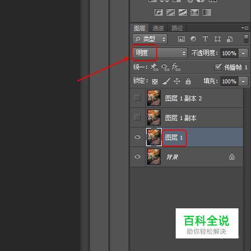Lock all layer attributes
The image size is (251, 251).
click(x=188, y=81)
